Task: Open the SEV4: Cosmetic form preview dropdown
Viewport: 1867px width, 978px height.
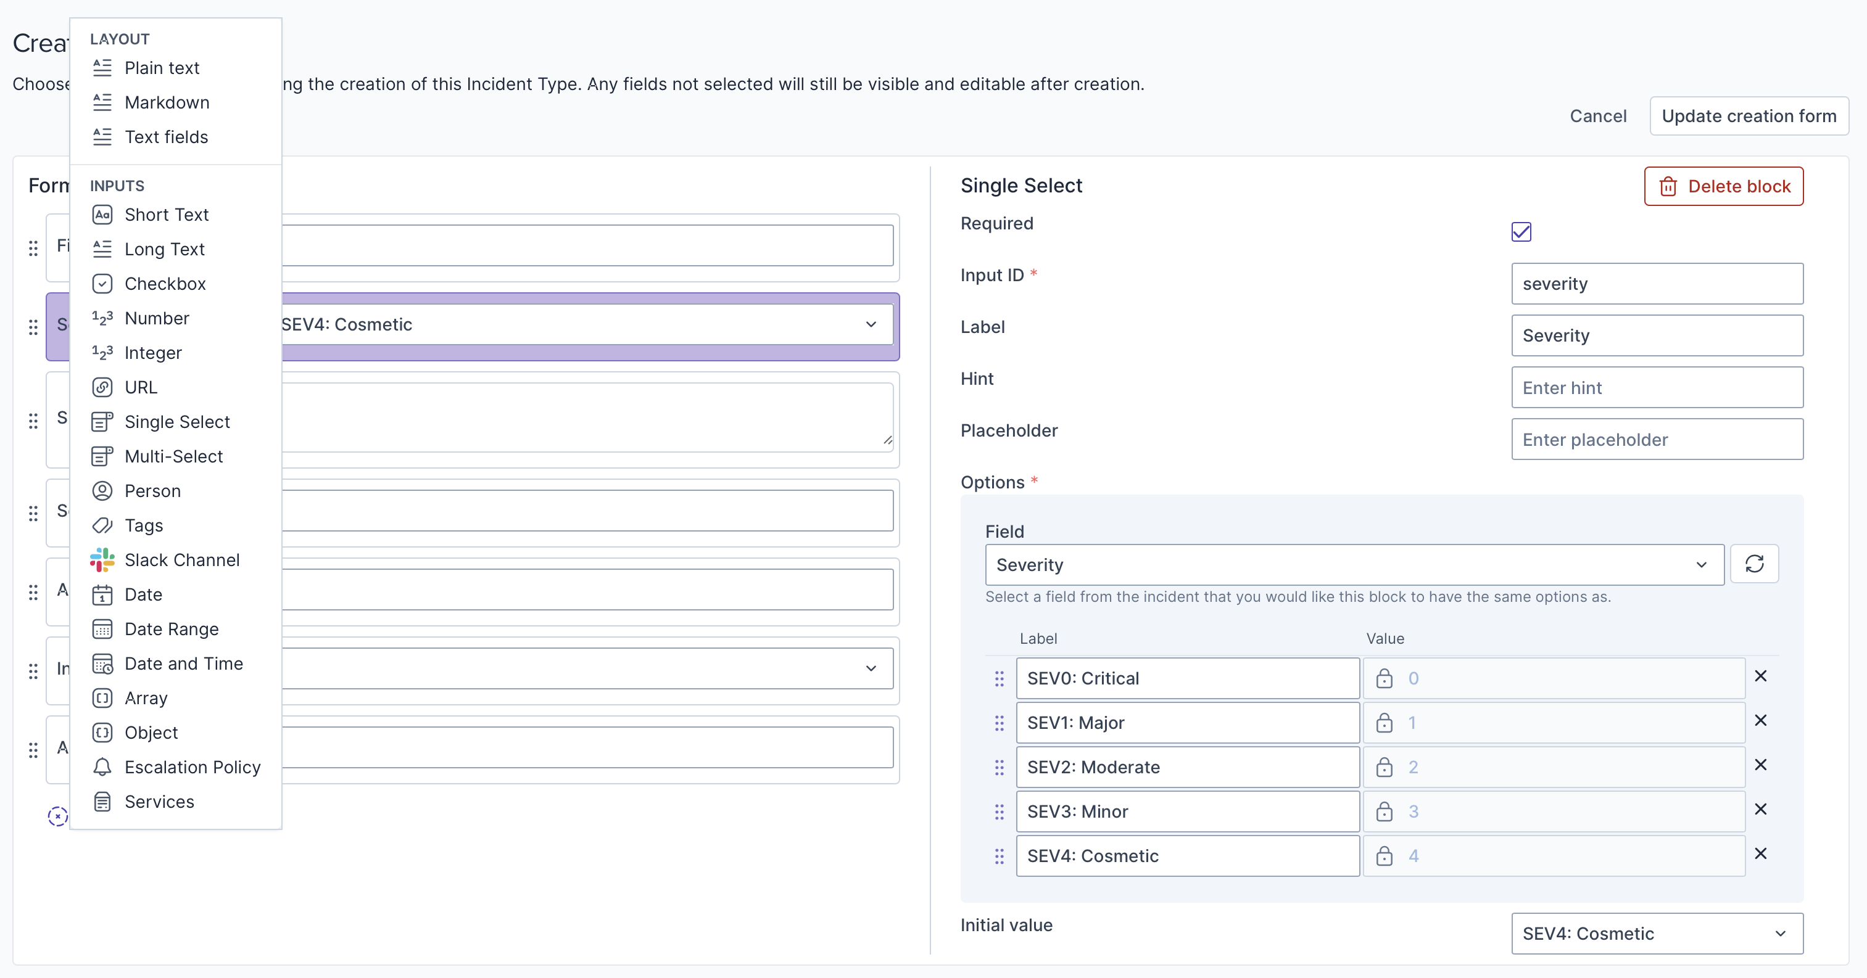Action: (x=580, y=324)
